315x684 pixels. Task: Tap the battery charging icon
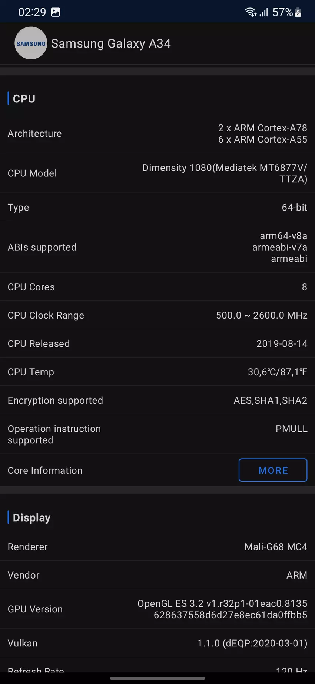click(x=298, y=12)
